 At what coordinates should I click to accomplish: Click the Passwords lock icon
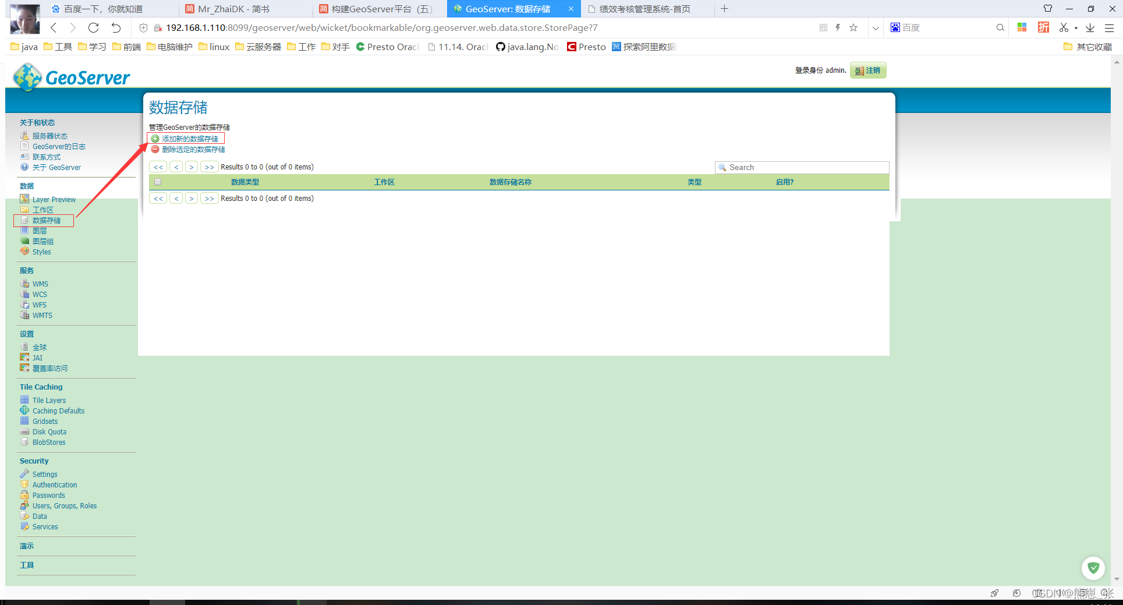24,495
